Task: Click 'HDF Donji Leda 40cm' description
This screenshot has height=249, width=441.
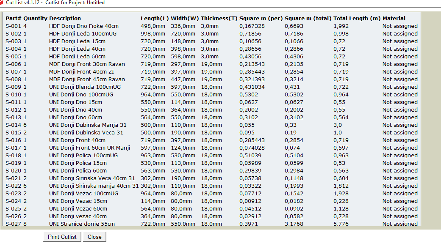Action: (78, 49)
